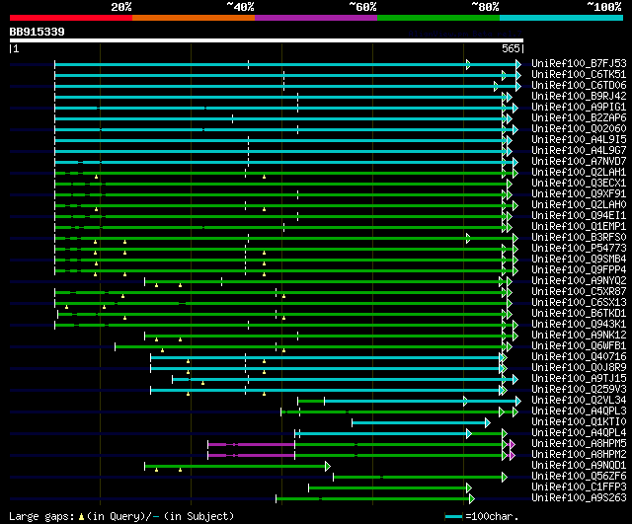
Task: Click the UniRef100_A7NVD7 label
Action: (x=579, y=162)
